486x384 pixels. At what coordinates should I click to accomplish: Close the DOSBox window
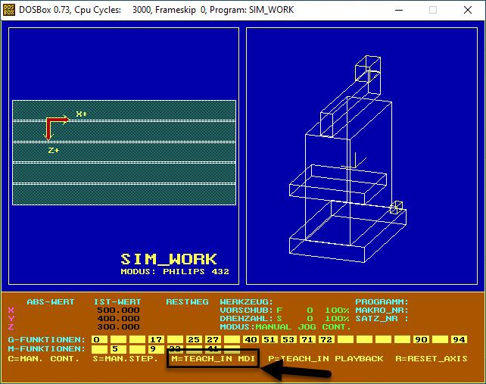468,10
